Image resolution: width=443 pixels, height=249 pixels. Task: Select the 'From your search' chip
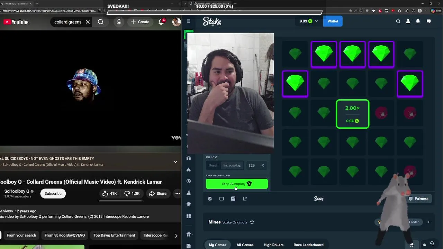pyautogui.click(x=21, y=236)
